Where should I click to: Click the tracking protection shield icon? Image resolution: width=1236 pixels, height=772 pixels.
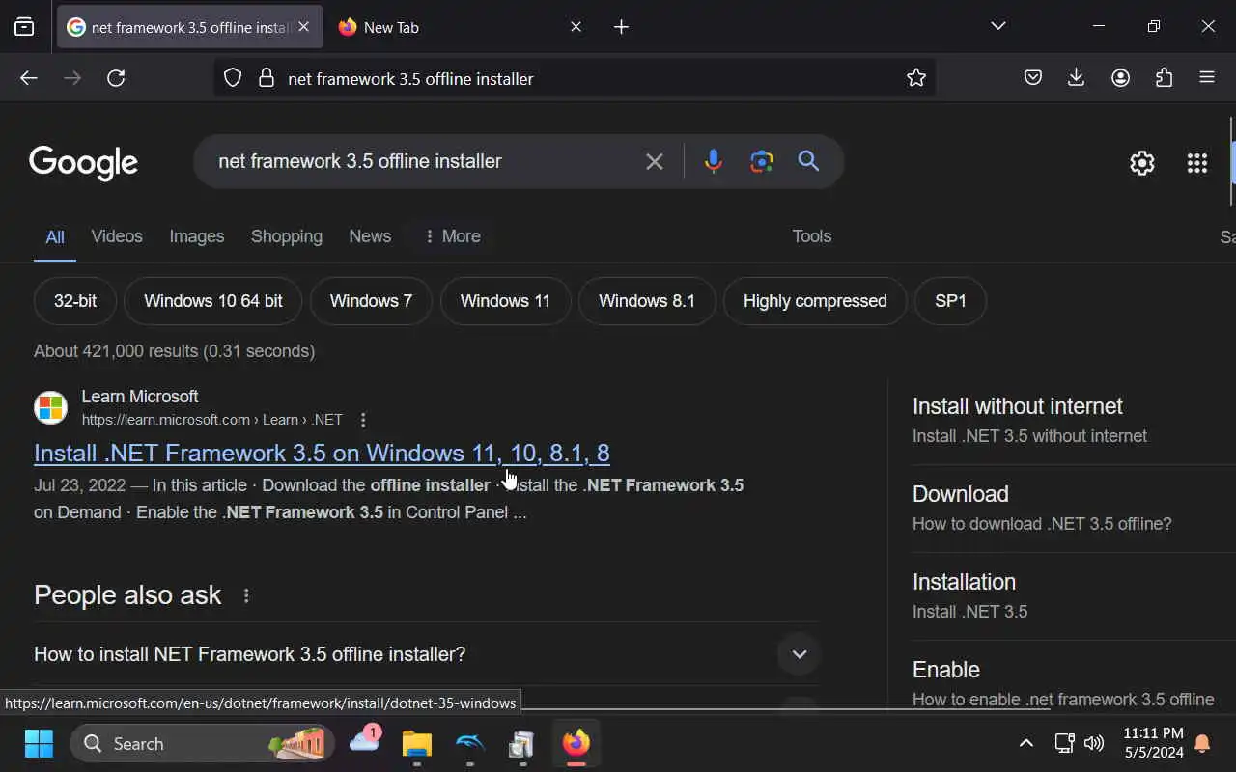tap(233, 78)
